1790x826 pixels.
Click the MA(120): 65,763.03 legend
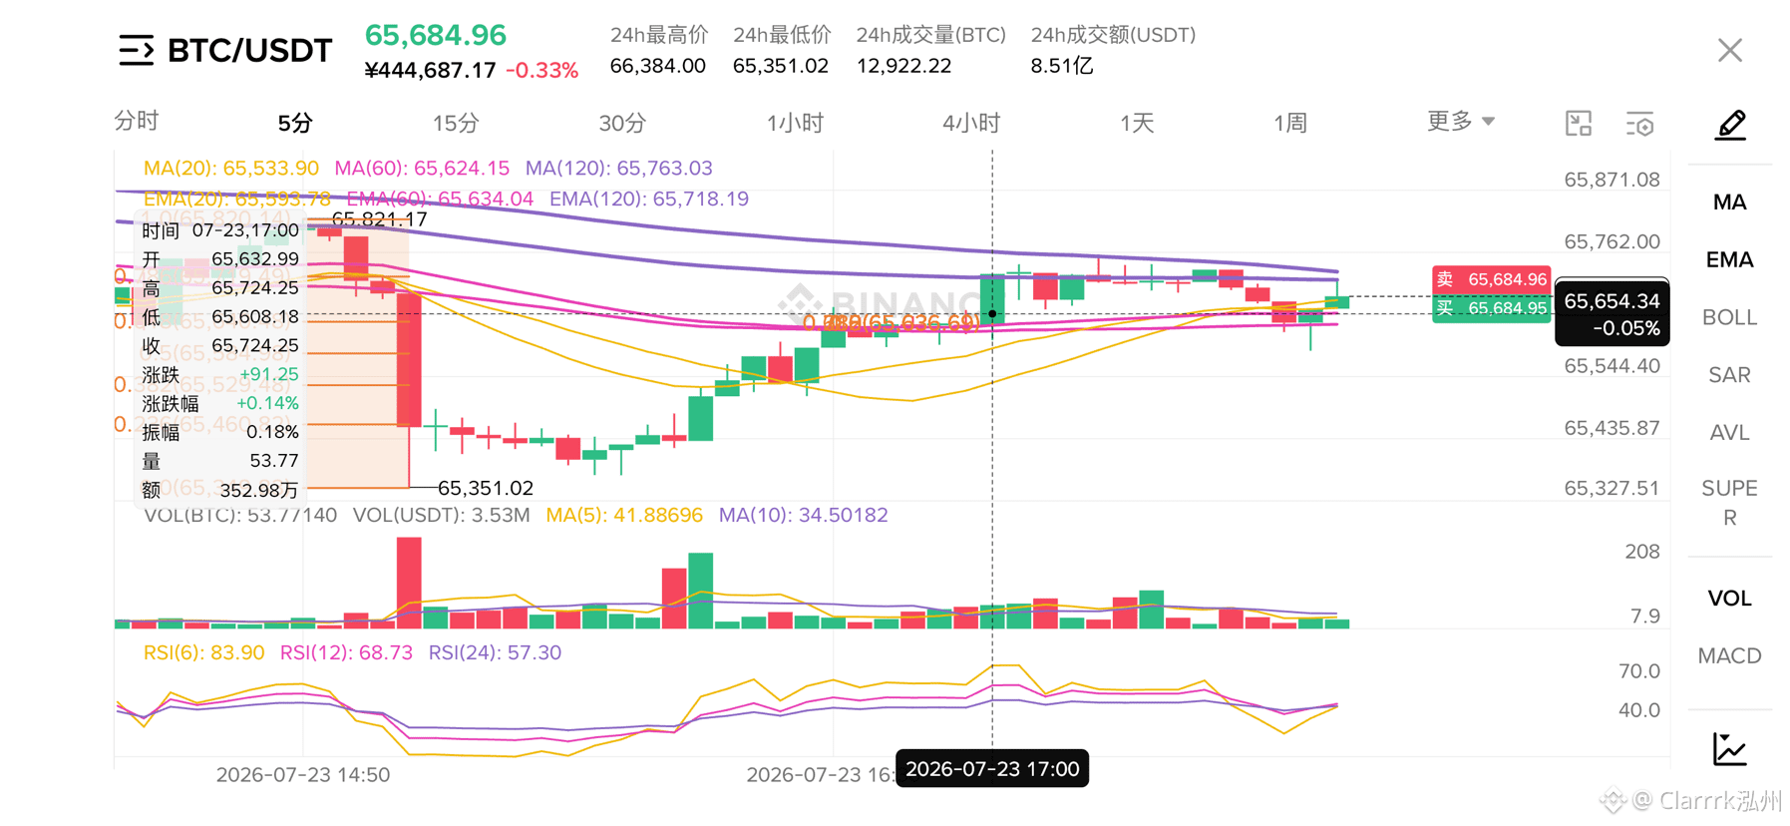coord(619,169)
